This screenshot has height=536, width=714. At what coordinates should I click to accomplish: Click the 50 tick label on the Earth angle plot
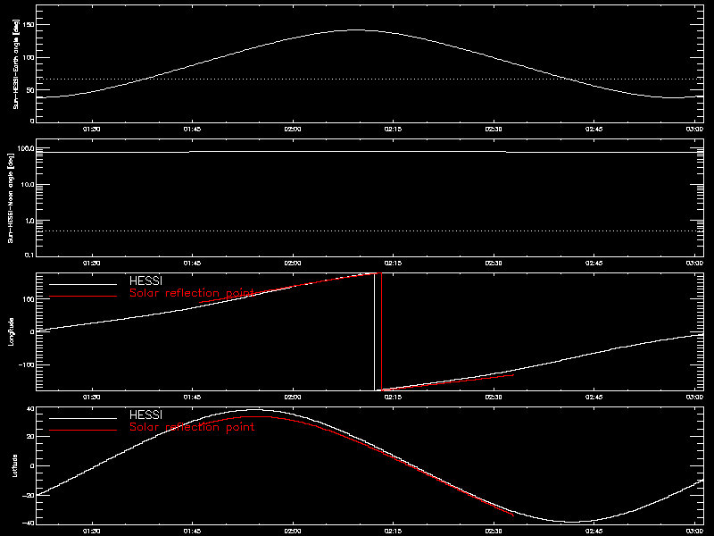point(30,90)
